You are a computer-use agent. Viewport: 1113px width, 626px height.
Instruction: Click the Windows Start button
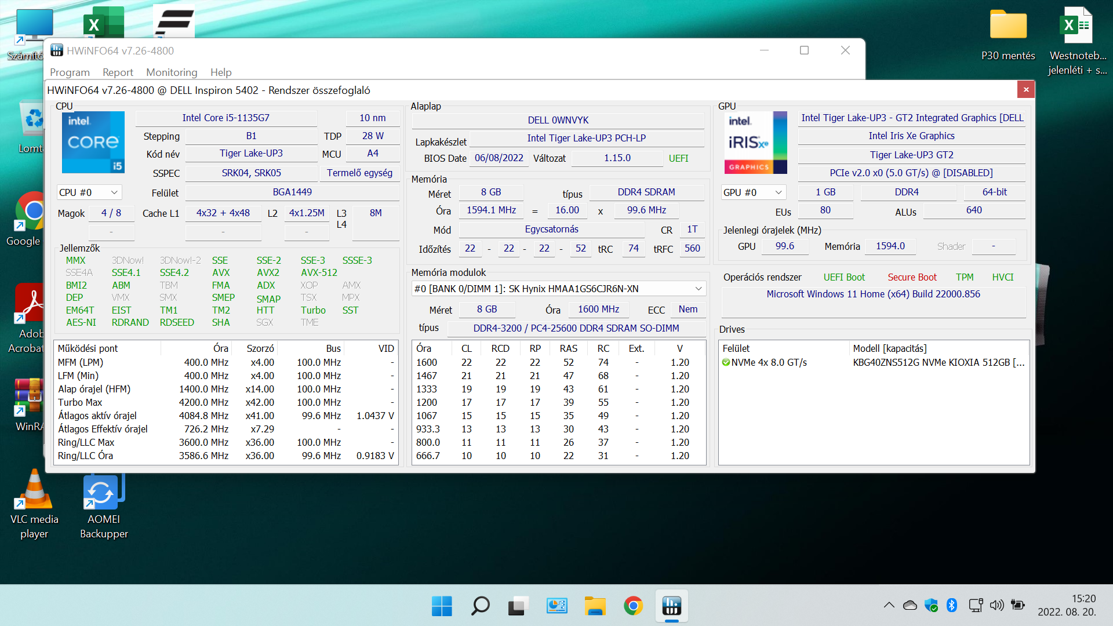click(442, 606)
